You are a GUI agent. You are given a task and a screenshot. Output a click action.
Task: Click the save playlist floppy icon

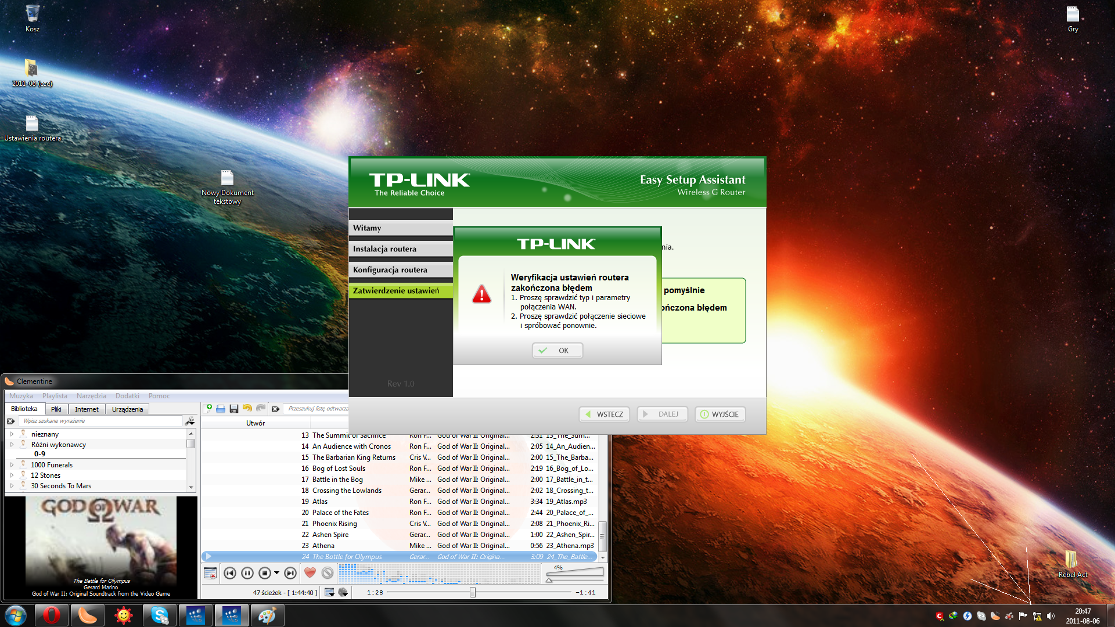coord(234,409)
